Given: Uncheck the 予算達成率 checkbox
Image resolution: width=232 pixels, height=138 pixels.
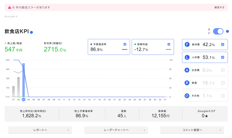Looking at the screenshot, I should (x=125, y=44).
